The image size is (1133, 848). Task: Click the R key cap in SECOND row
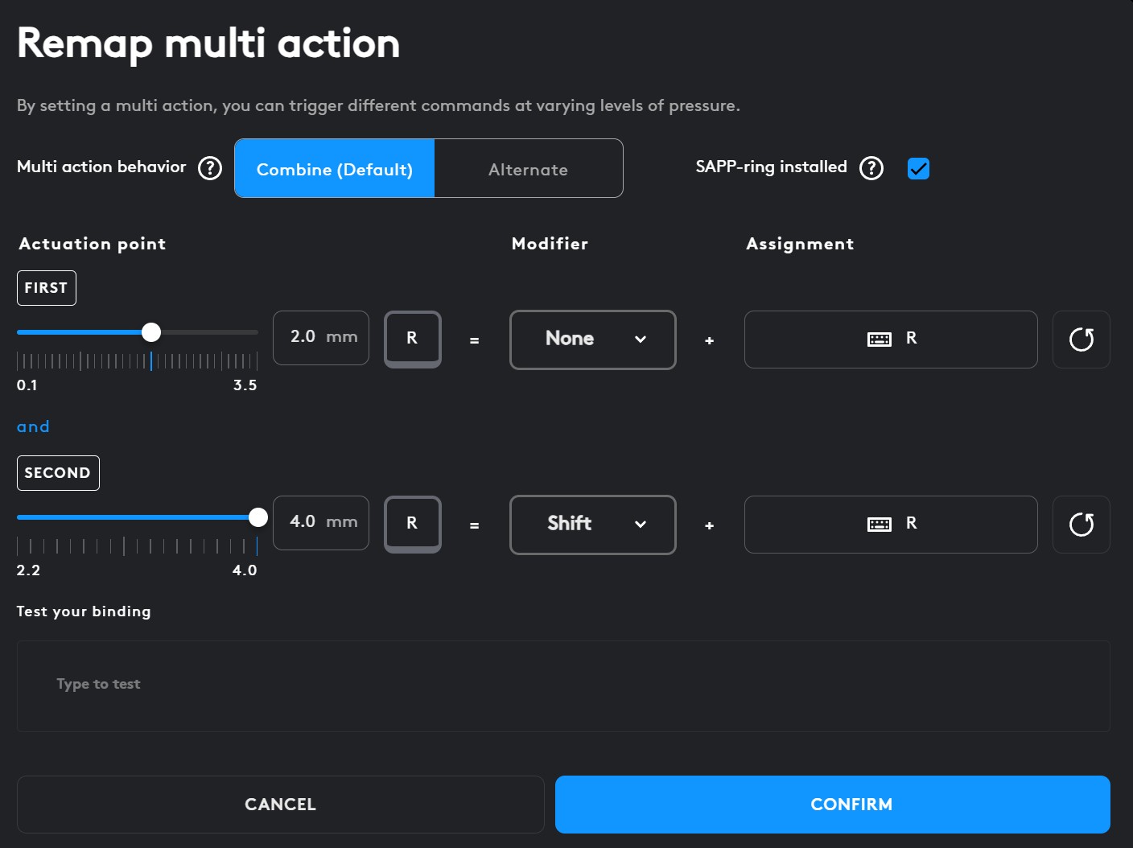click(413, 524)
